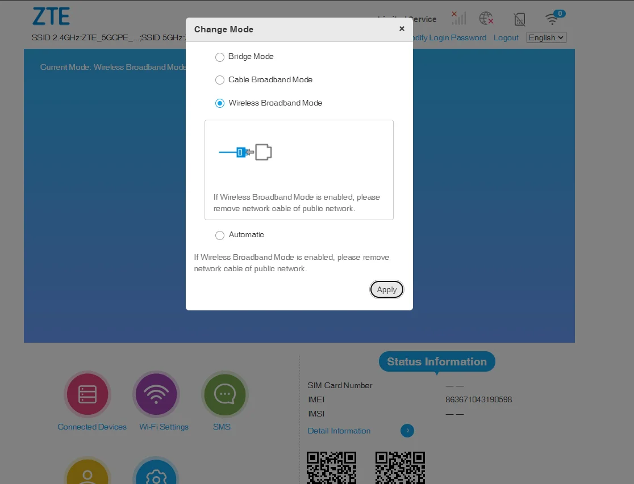Click the SIM card status icon
The image size is (634, 484).
[x=520, y=19]
